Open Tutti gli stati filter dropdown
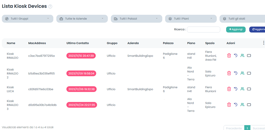Screen dimensions: 265x130 coord(242,19)
